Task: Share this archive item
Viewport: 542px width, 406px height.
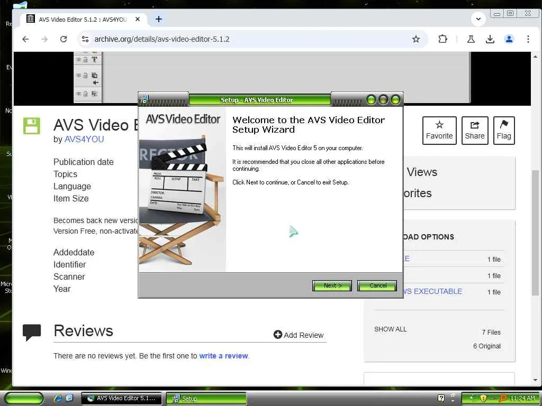Action: point(475,131)
